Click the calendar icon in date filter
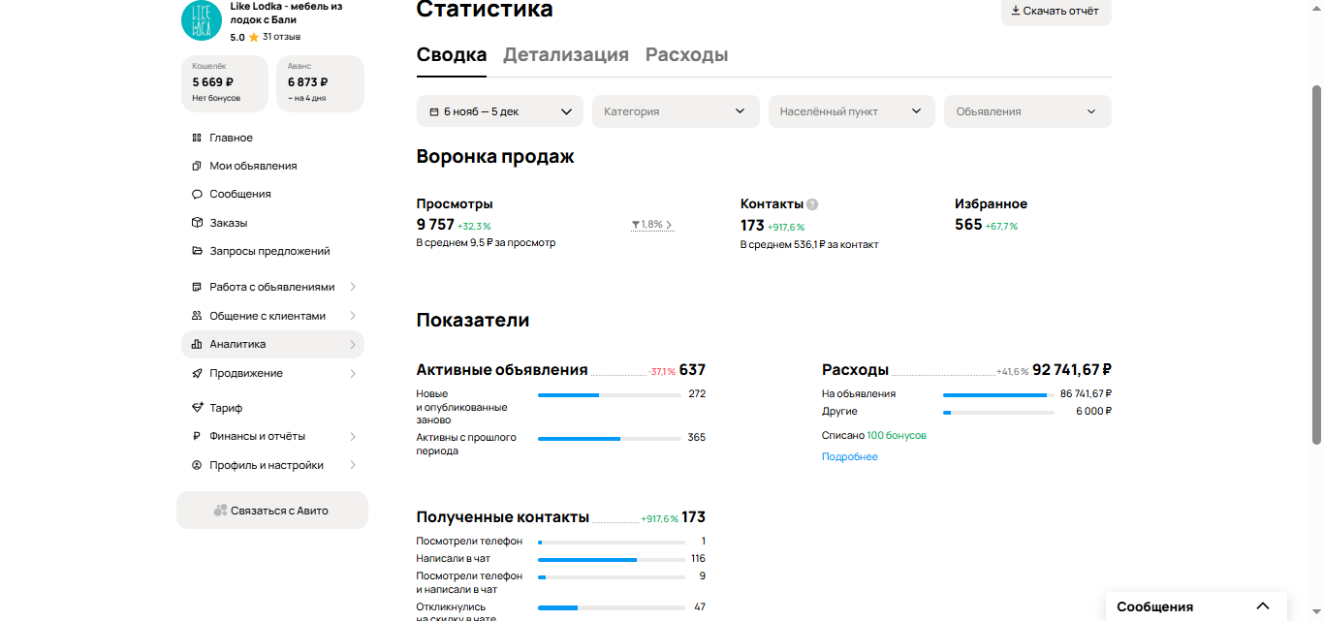 coord(434,111)
